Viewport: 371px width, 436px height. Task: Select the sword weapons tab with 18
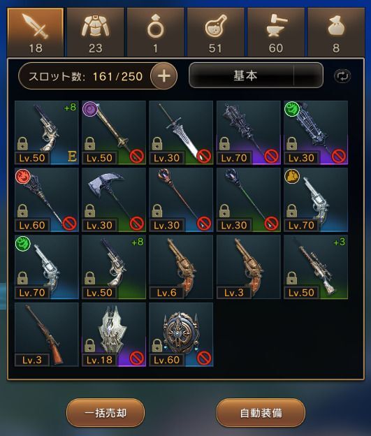36,32
